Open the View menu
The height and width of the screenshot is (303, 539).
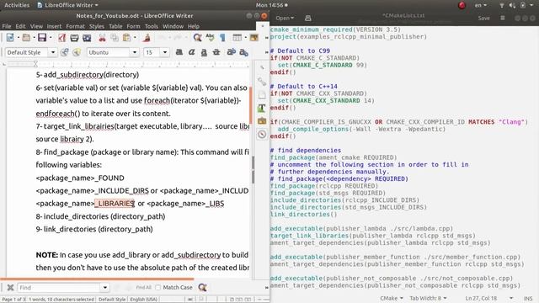36,26
